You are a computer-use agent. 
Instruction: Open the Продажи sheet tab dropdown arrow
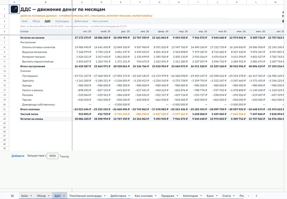[x=177, y=196]
